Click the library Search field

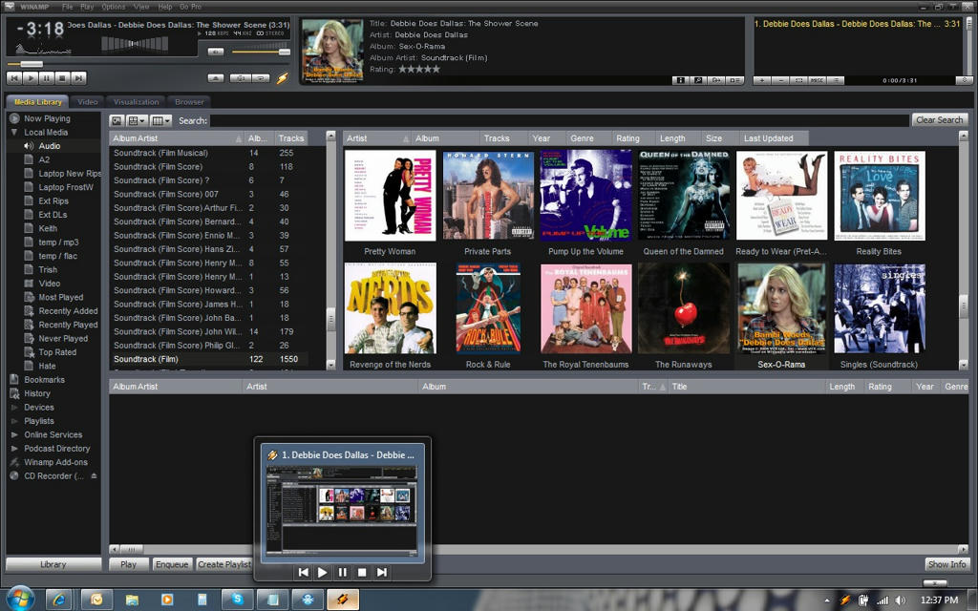[x=560, y=120]
